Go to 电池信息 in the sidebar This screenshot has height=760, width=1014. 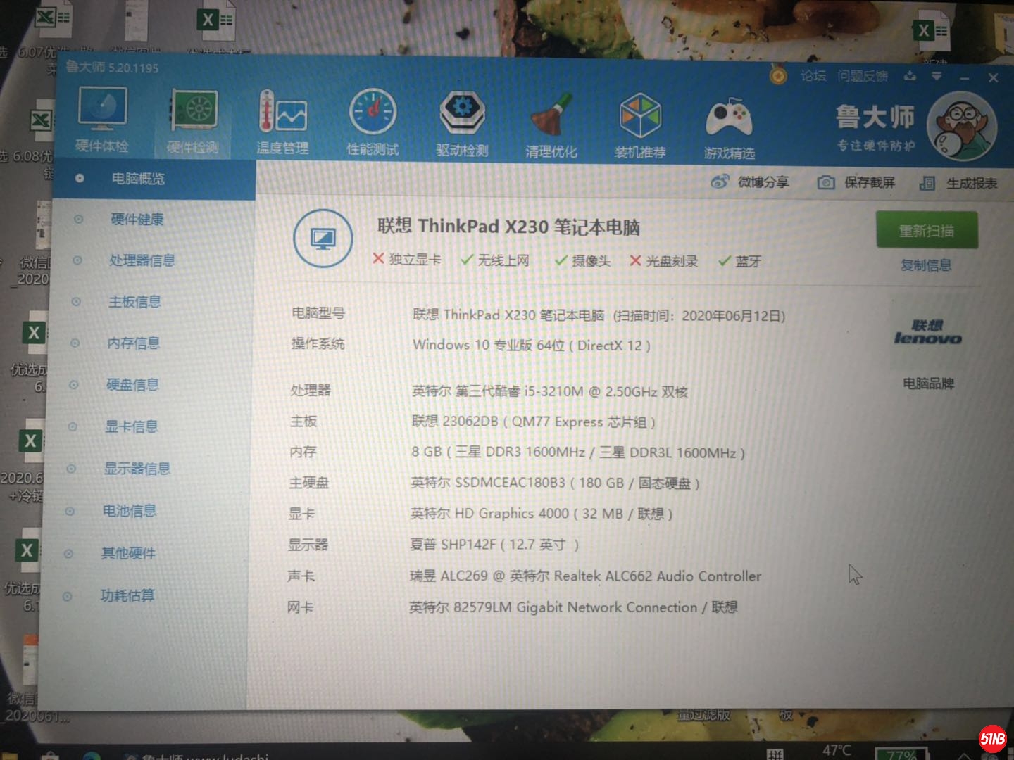click(x=129, y=511)
